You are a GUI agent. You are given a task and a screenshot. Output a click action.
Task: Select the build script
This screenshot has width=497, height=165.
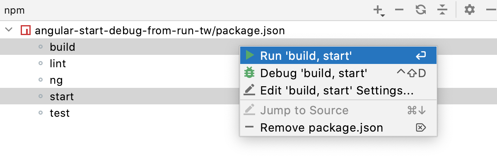pos(62,47)
